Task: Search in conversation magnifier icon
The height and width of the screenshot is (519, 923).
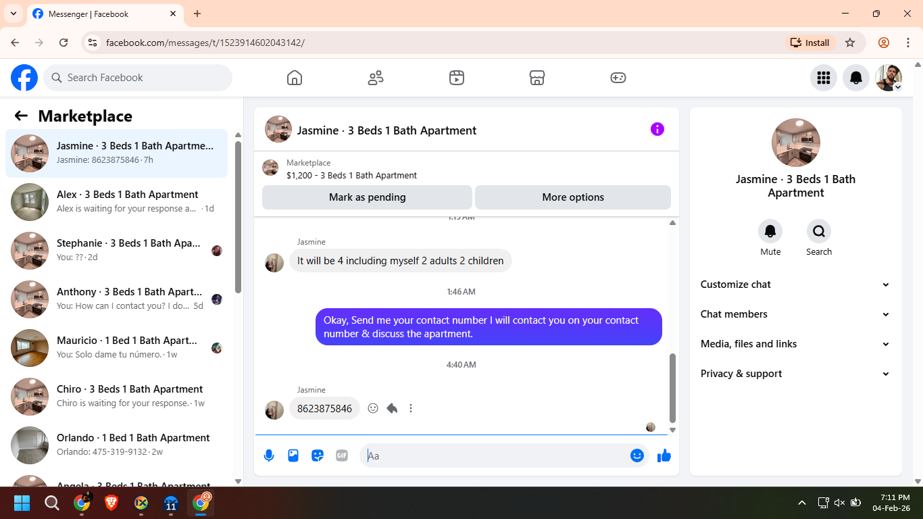Action: tap(819, 231)
